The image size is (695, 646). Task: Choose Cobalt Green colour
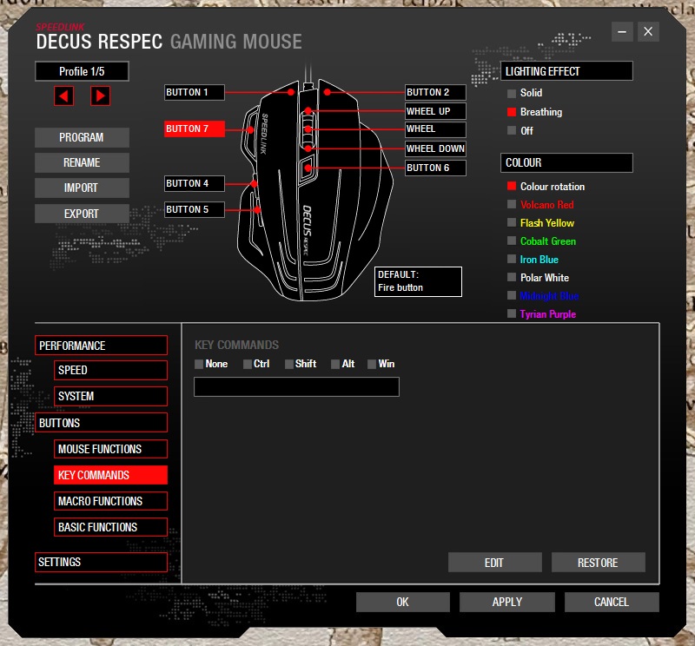tap(512, 241)
